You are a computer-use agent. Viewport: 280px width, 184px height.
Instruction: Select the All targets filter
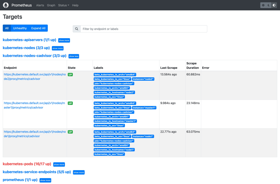[7, 28]
